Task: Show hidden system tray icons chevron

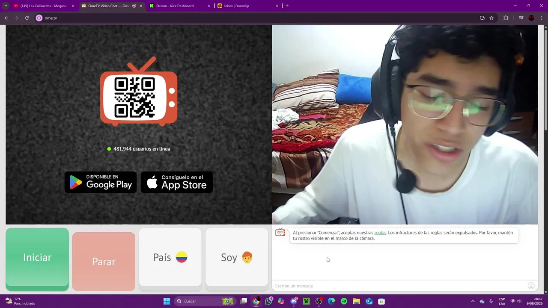Action: pos(473,301)
